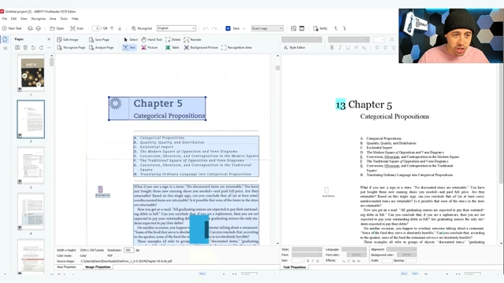Select the Text area tool
504x283 pixels.
[x=129, y=47]
